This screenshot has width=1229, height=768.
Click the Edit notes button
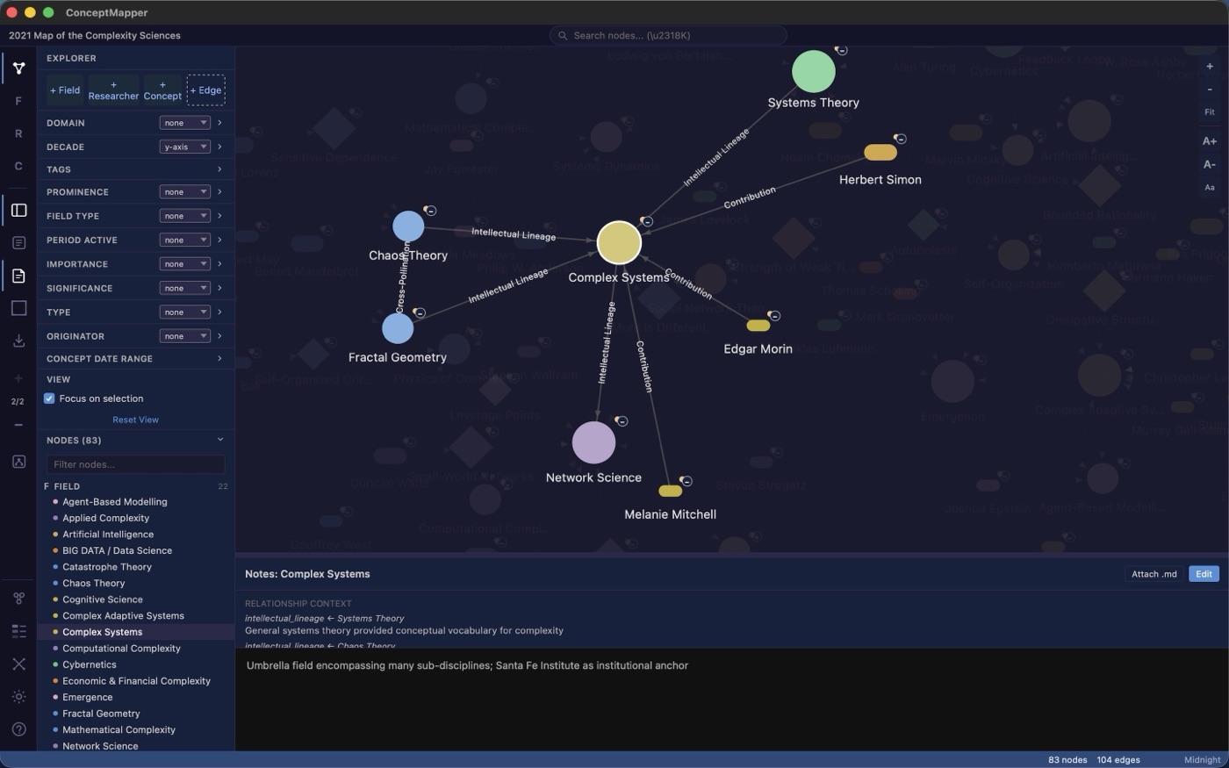click(x=1204, y=574)
